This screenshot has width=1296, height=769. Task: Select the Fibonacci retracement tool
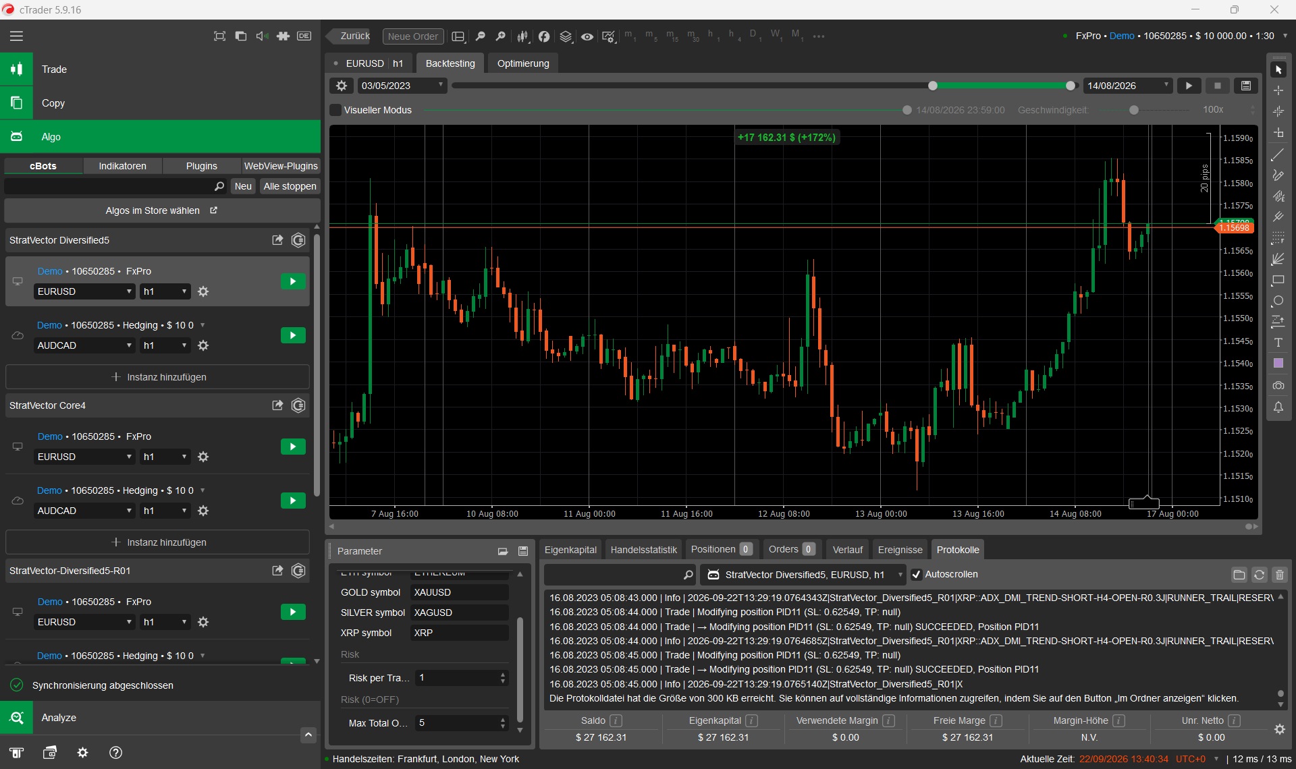click(1278, 238)
